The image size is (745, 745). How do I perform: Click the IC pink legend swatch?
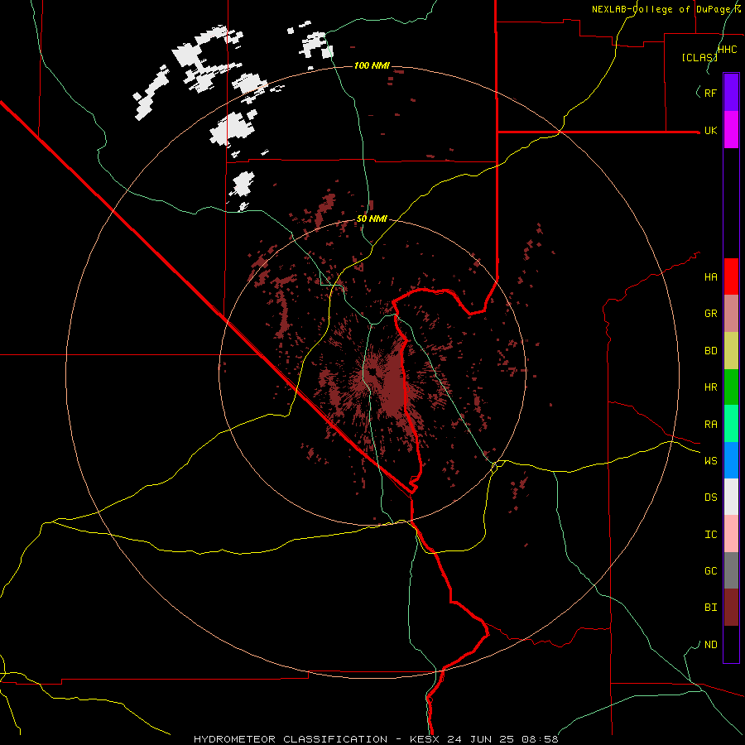[731, 534]
